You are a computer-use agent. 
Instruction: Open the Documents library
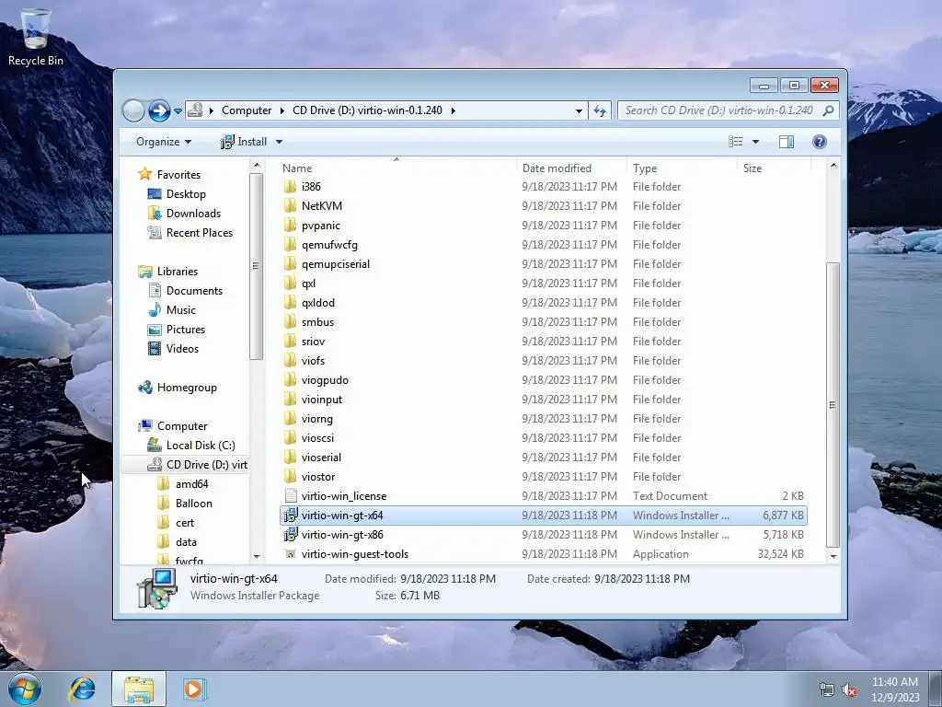click(186, 290)
